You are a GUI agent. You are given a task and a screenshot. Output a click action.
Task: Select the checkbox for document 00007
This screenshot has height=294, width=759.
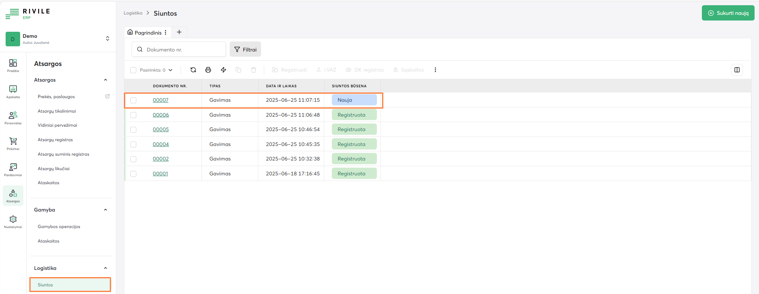click(134, 100)
